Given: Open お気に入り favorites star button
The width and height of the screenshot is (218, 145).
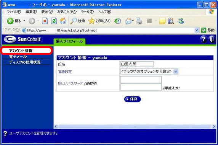Looking at the screenshot, I should coord(99,21).
